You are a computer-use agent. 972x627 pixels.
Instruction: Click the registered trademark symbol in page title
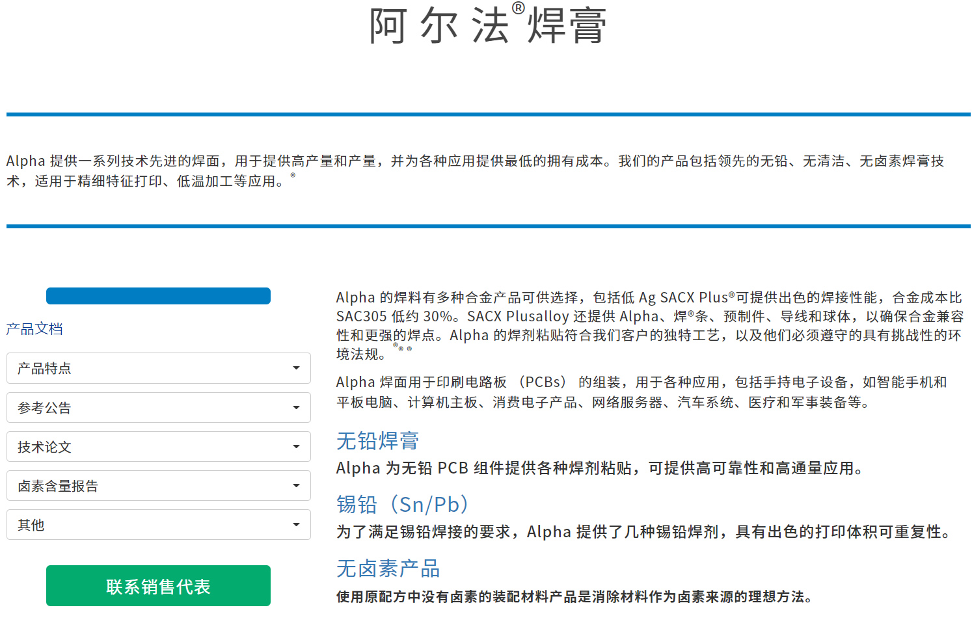(x=519, y=8)
